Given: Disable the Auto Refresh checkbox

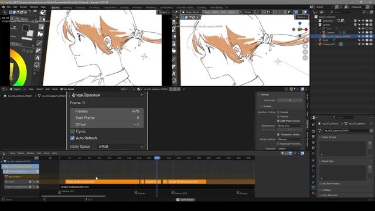Looking at the screenshot, I should pyautogui.click(x=73, y=138).
